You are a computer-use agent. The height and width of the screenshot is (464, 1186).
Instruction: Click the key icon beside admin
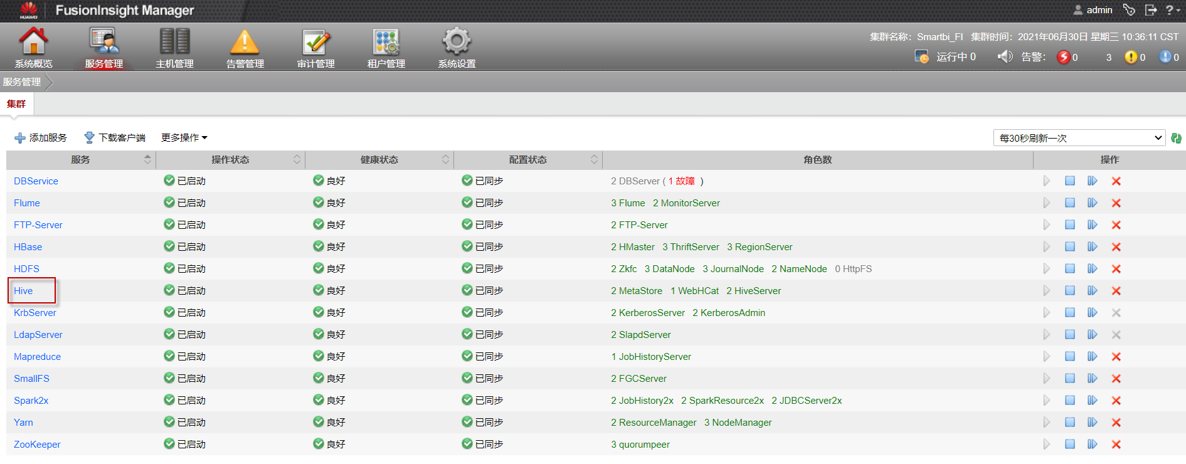[1129, 9]
